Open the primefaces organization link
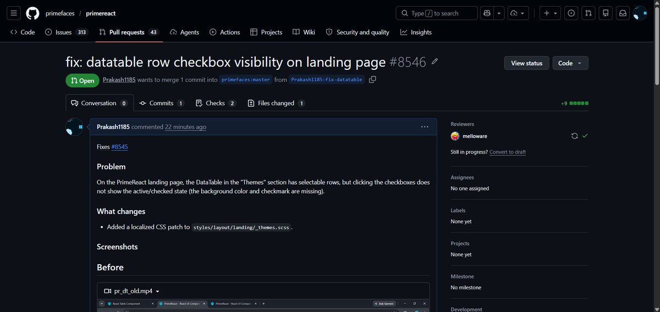Image resolution: width=660 pixels, height=312 pixels. (x=61, y=13)
